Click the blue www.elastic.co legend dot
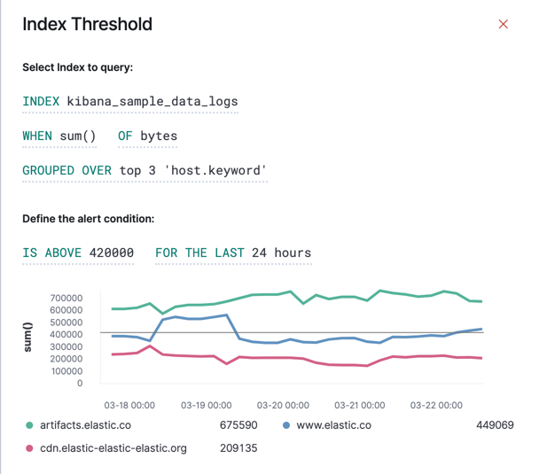Viewport: 539px width, 474px height. click(x=285, y=426)
